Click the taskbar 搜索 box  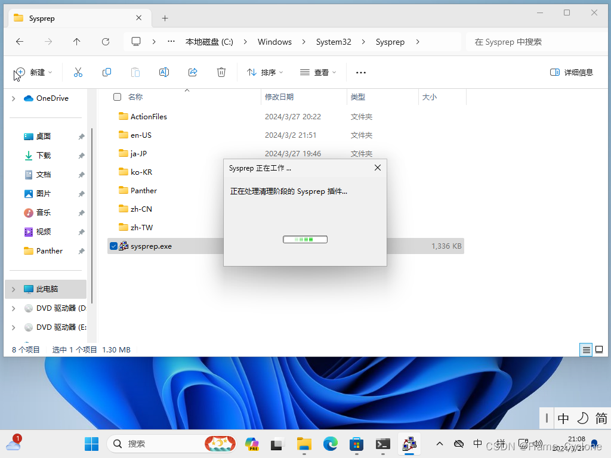pos(171,444)
